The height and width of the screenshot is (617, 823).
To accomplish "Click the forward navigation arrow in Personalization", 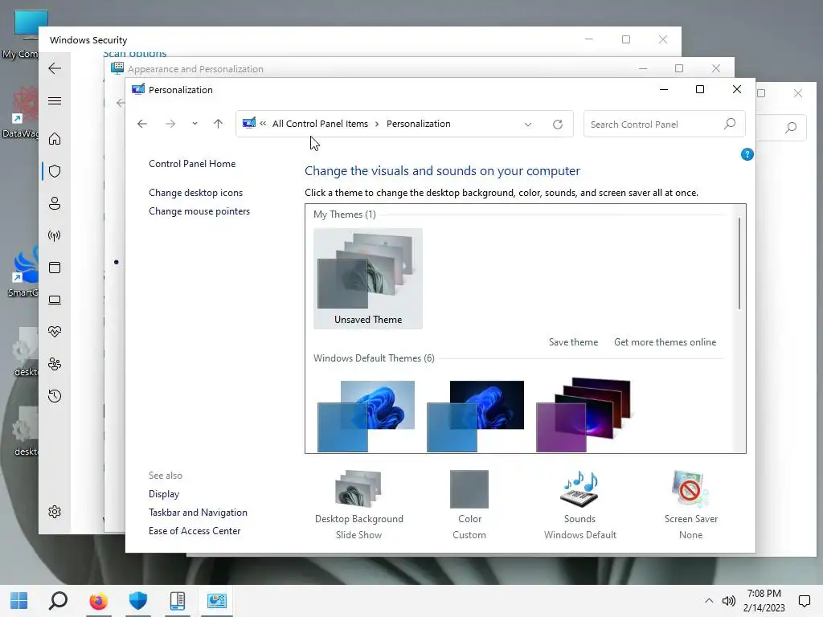I will (170, 124).
